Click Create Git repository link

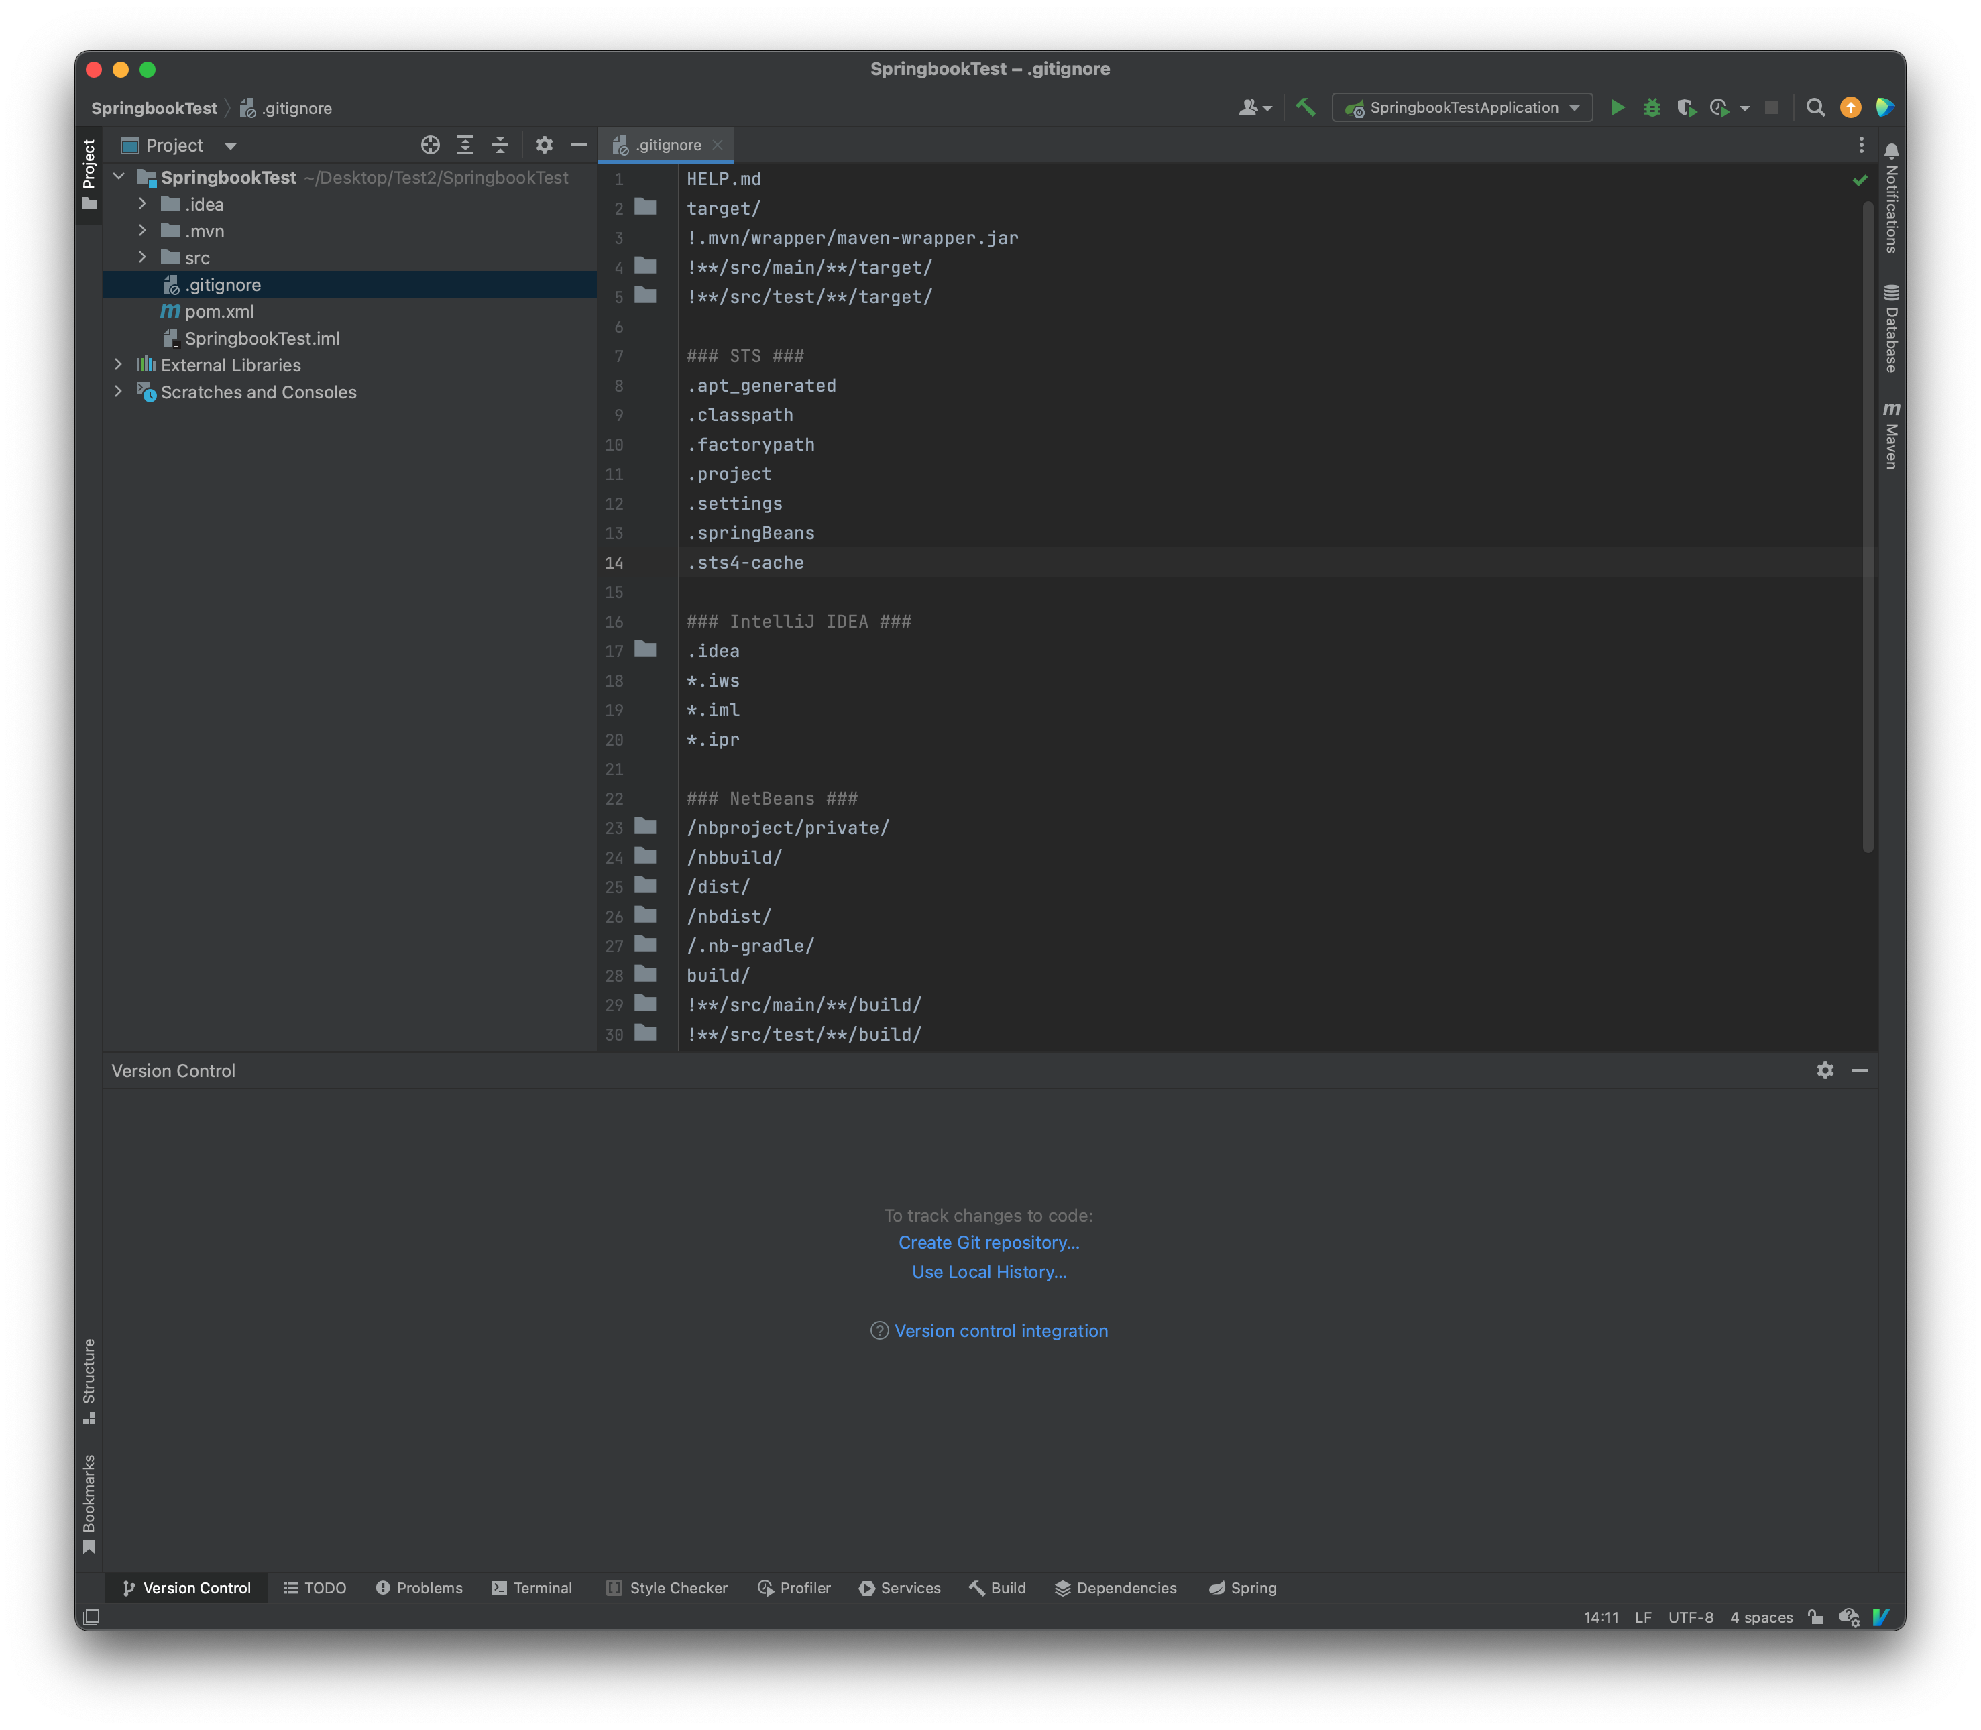coord(988,1243)
